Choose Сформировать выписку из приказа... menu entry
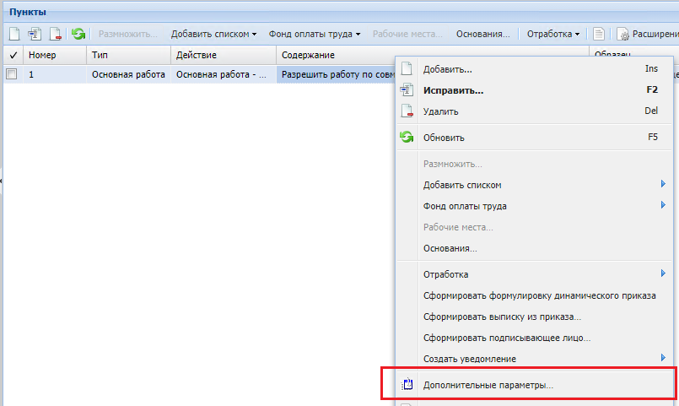Screen dimensions: 679x406 (502, 317)
